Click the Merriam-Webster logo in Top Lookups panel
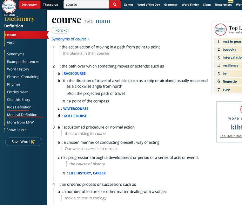 point(221,30)
